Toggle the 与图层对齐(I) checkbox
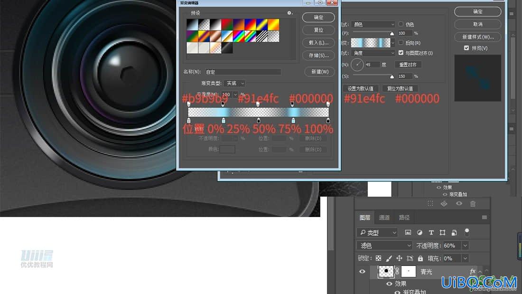 coord(401,53)
